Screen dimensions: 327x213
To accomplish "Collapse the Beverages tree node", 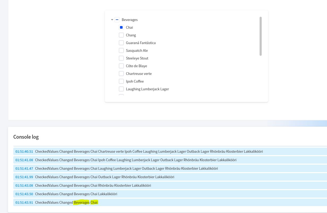I will pyautogui.click(x=112, y=20).
